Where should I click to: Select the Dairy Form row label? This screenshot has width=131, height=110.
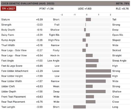tap(8, 35)
